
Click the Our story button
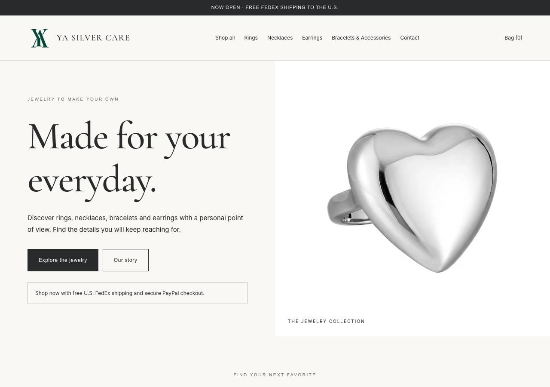pyautogui.click(x=125, y=260)
